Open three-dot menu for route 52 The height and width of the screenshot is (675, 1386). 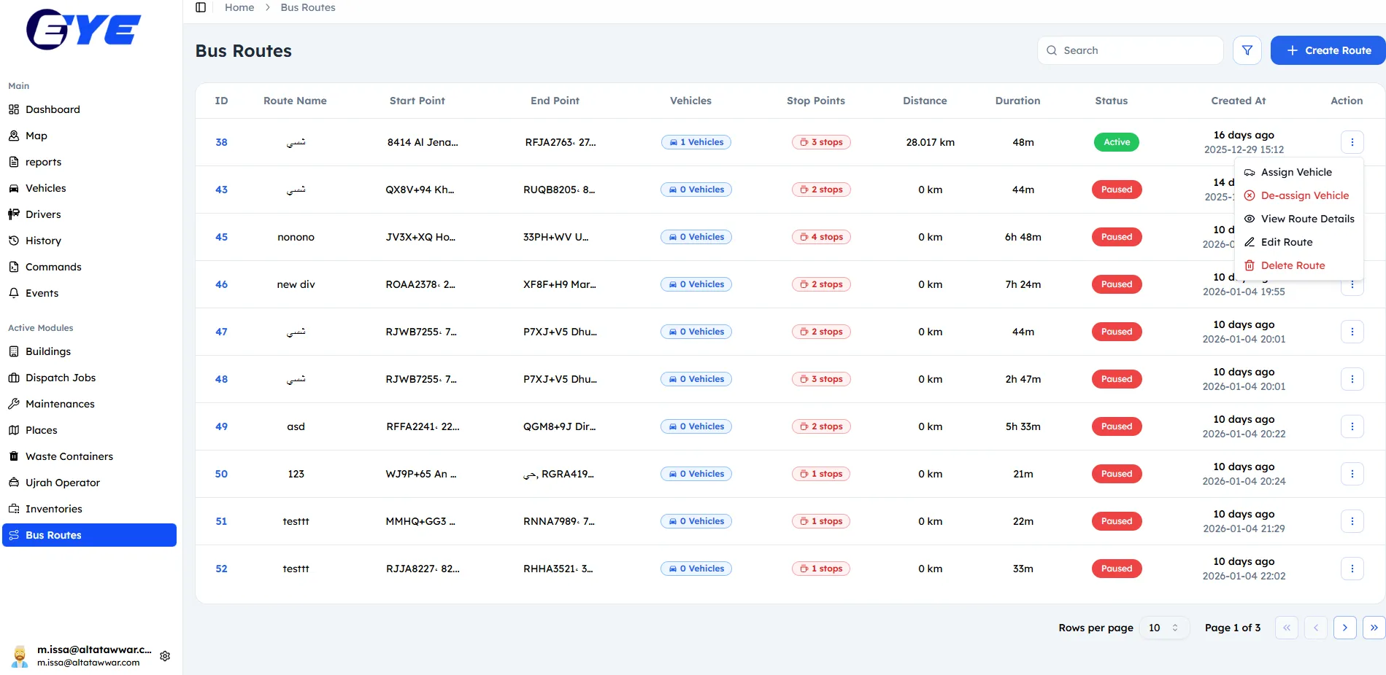click(x=1352, y=569)
